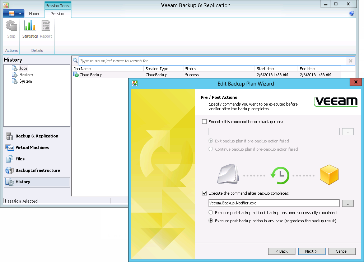
Task: Select Jobs in History tree
Action: click(x=23, y=68)
